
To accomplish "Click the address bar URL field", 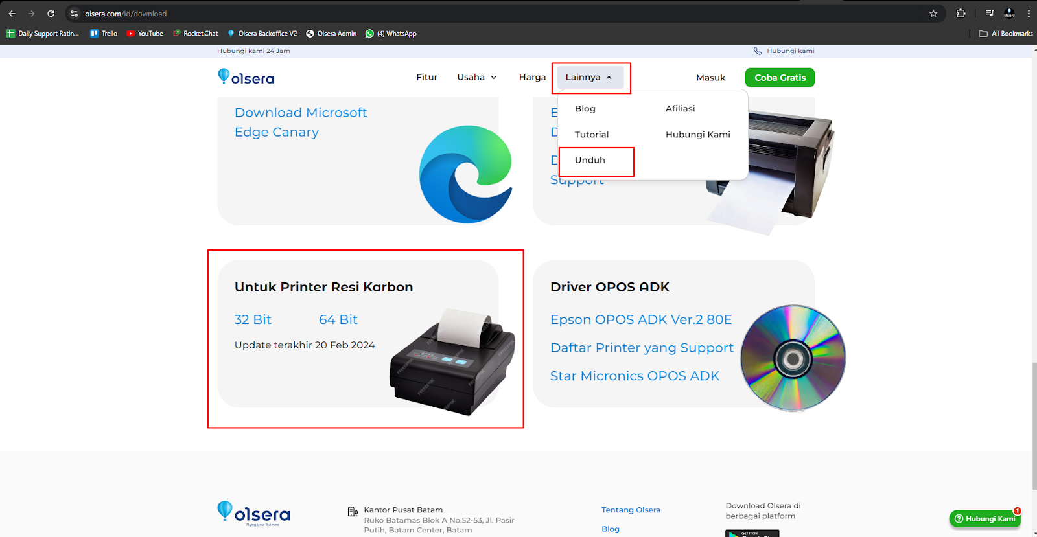I will point(506,14).
